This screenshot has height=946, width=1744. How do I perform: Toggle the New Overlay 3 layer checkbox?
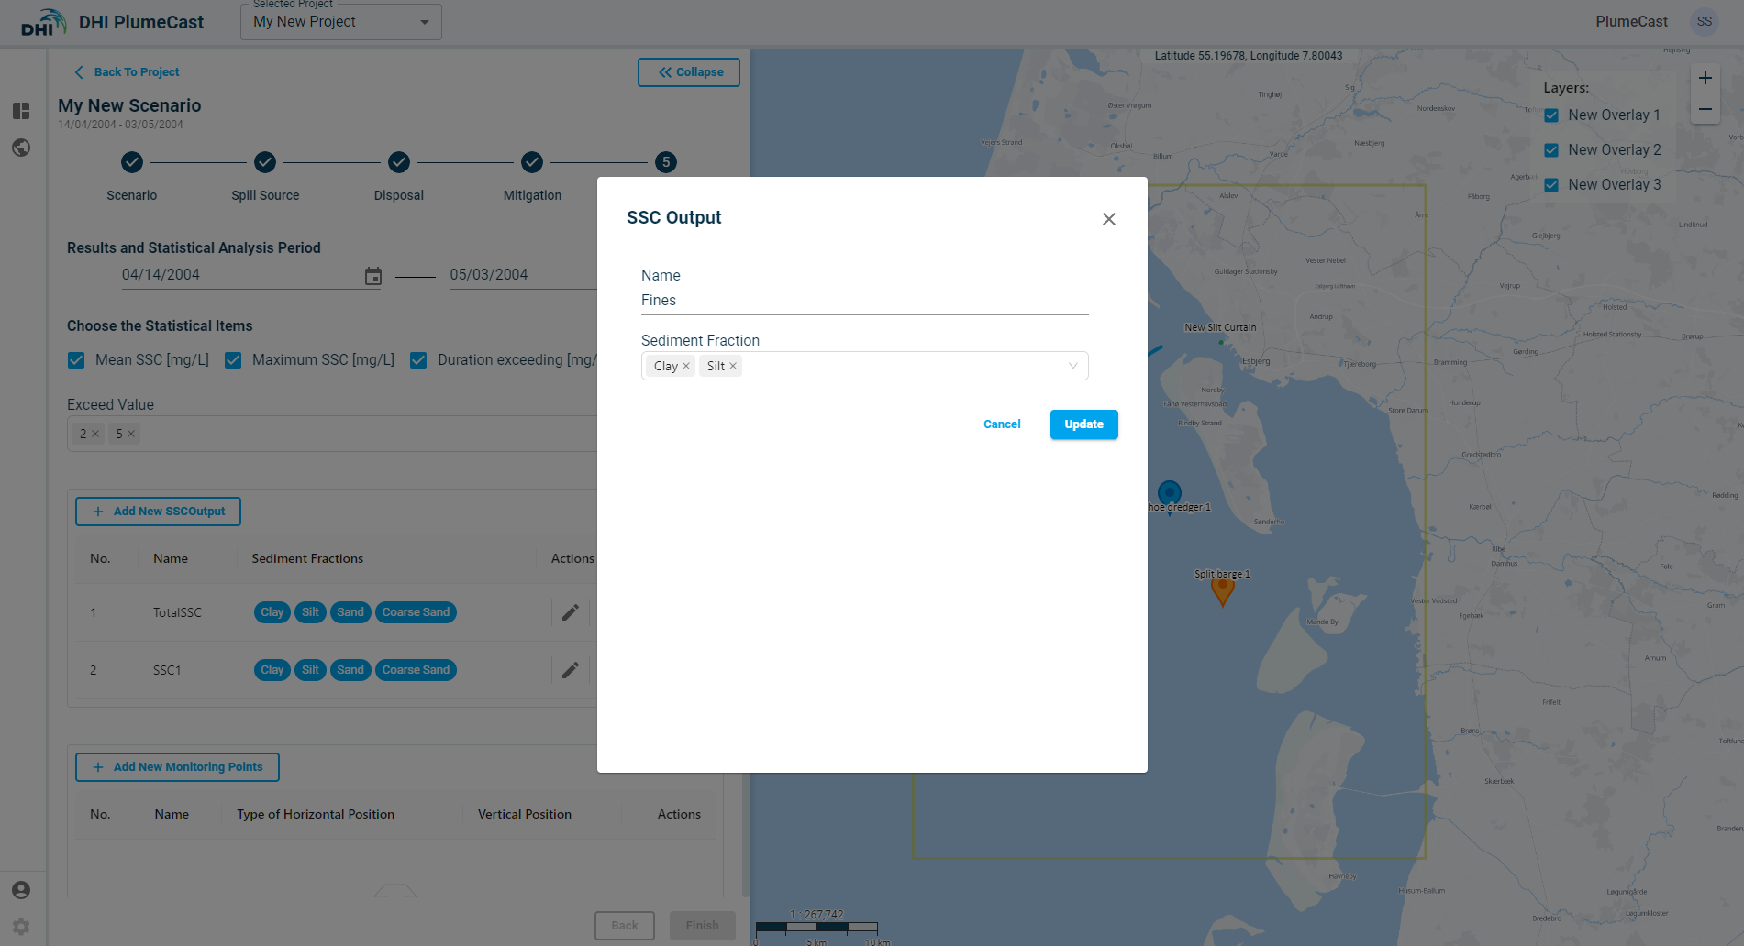tap(1551, 185)
